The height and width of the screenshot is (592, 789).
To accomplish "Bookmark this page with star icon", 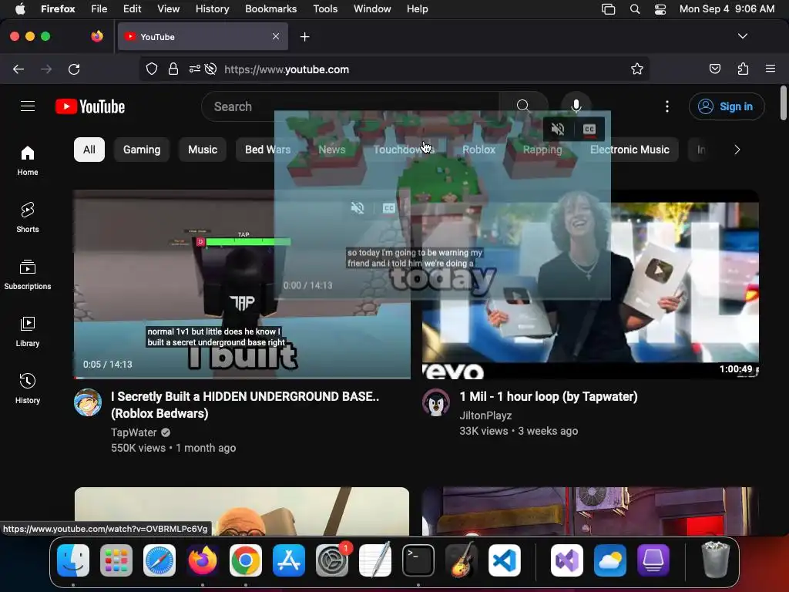I will click(x=637, y=69).
